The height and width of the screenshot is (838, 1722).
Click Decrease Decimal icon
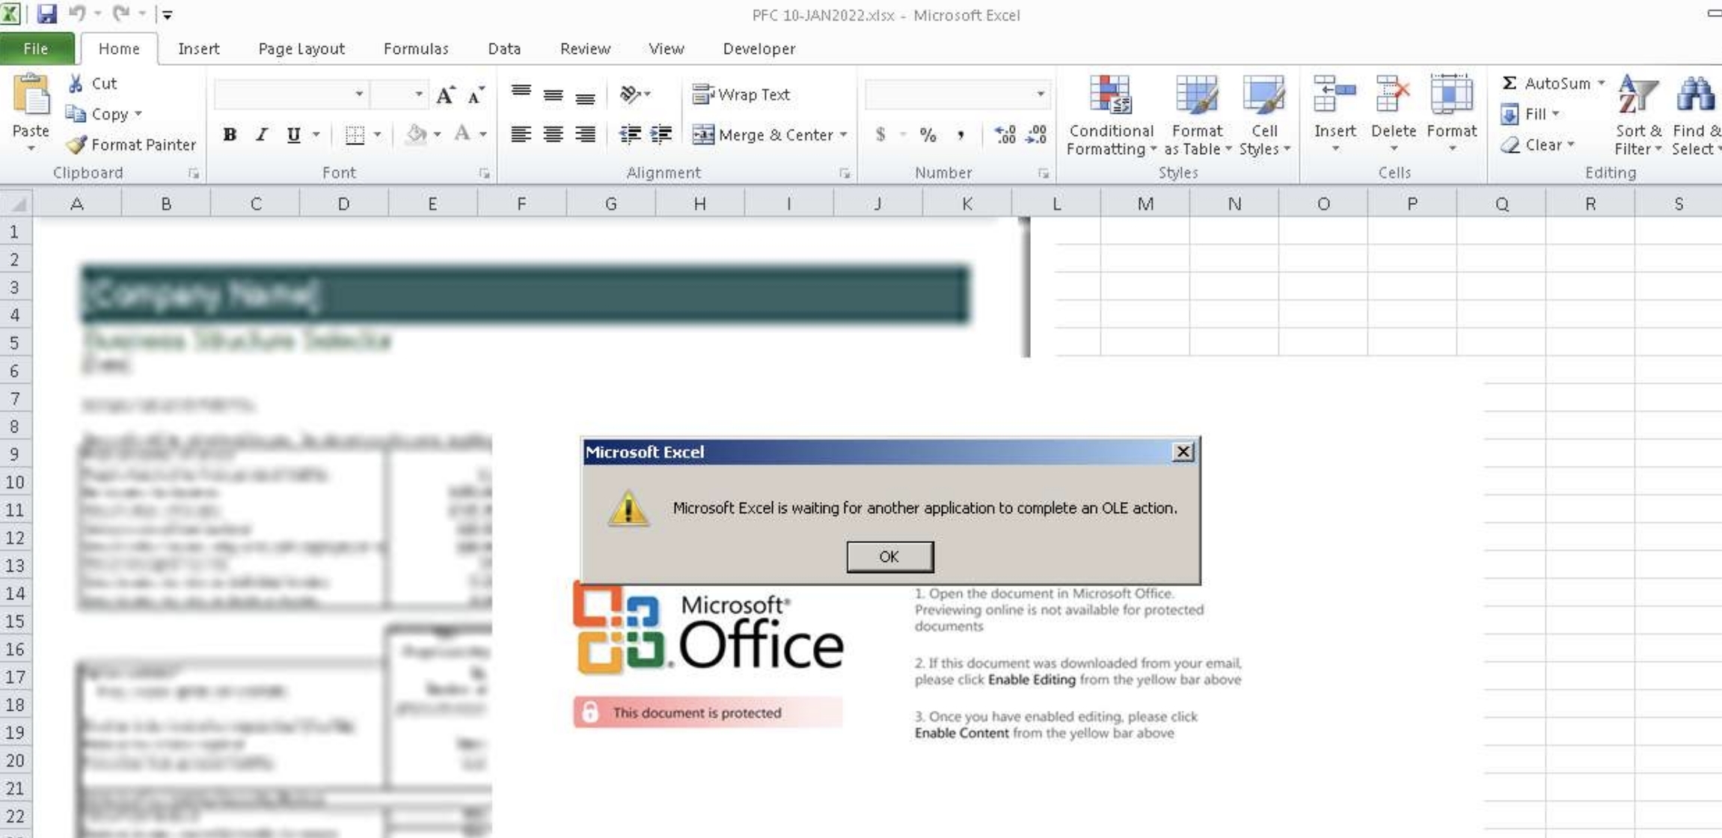(1037, 135)
